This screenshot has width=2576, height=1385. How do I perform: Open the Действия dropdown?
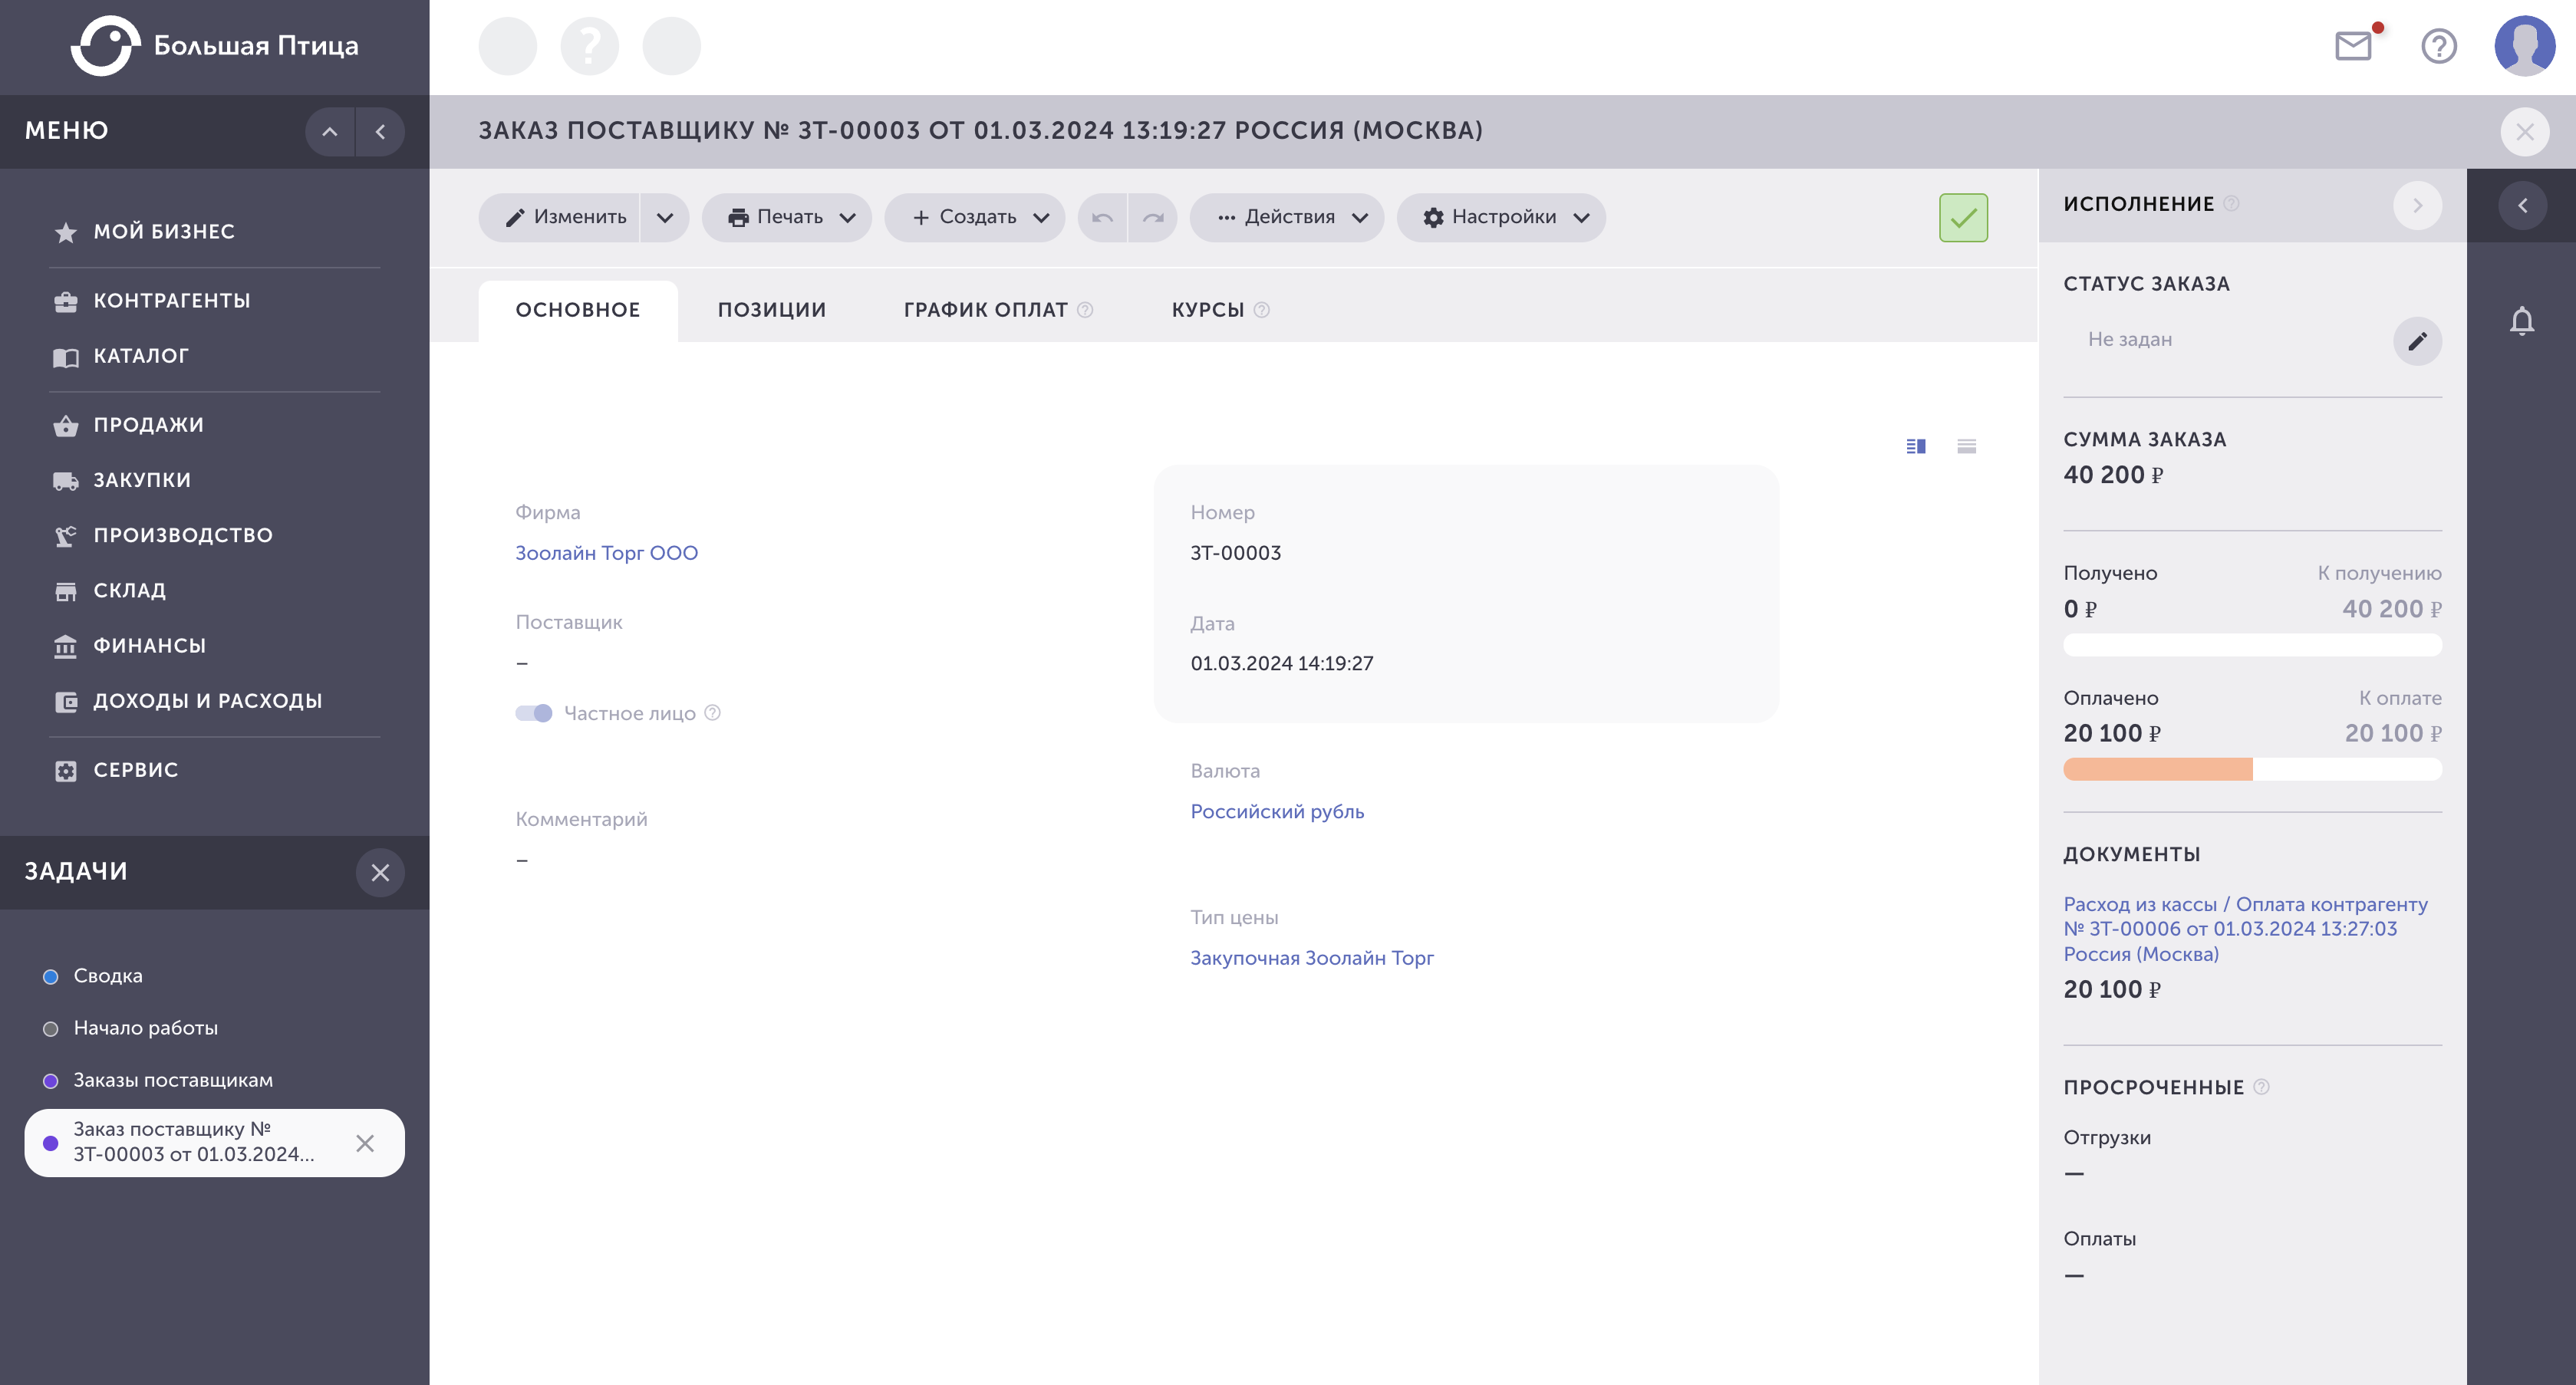tap(1287, 217)
